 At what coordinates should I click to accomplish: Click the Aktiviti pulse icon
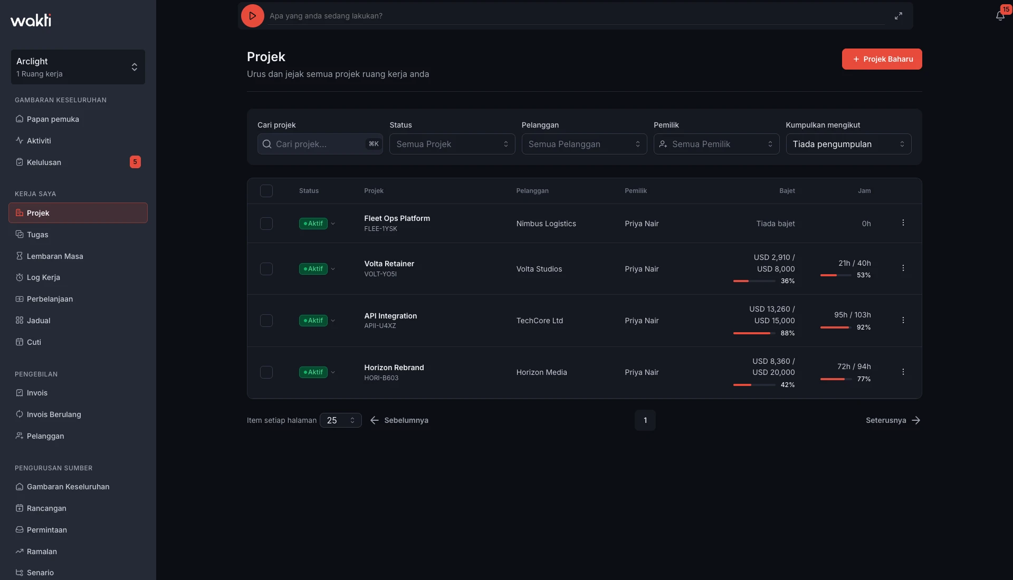pos(20,141)
